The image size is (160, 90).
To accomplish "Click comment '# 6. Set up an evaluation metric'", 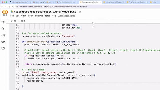I will click(x=42, y=33).
